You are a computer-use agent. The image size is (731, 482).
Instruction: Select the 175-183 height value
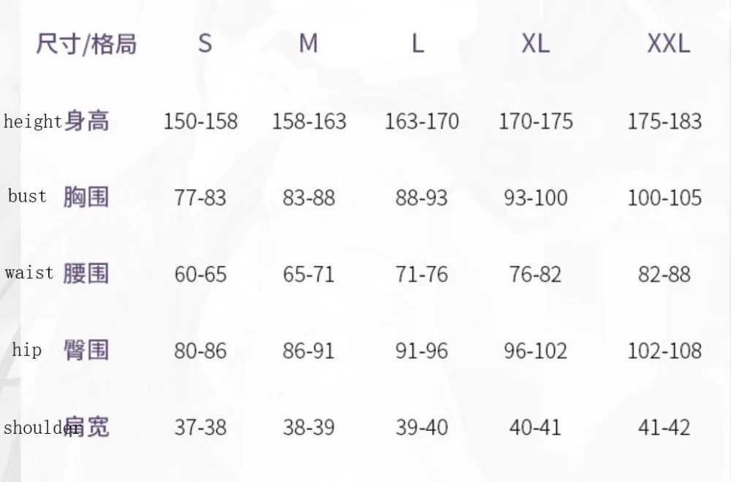tap(664, 121)
